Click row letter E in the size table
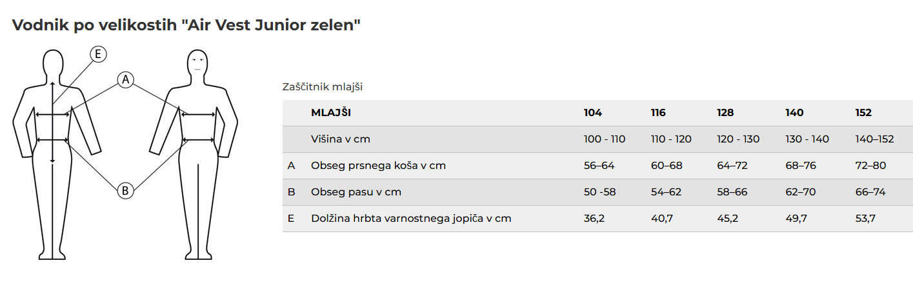Viewport: 913px width, 296px height. click(291, 219)
